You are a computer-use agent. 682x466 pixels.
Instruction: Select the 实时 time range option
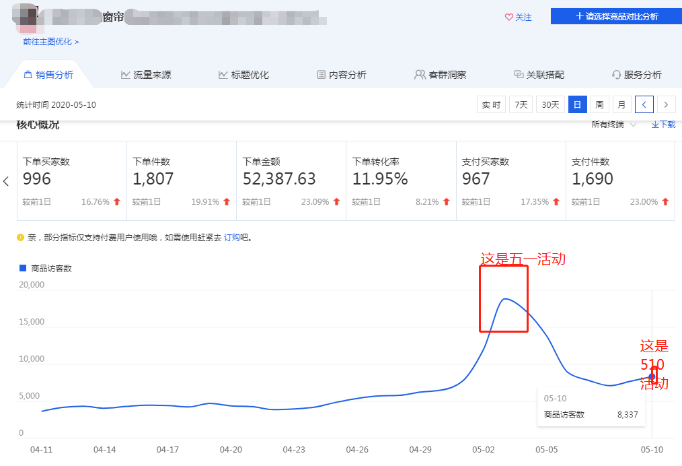tap(491, 104)
